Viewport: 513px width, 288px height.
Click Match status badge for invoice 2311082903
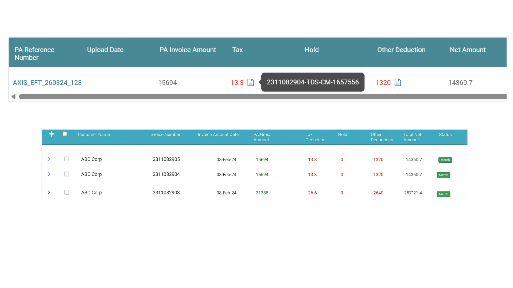click(x=443, y=194)
